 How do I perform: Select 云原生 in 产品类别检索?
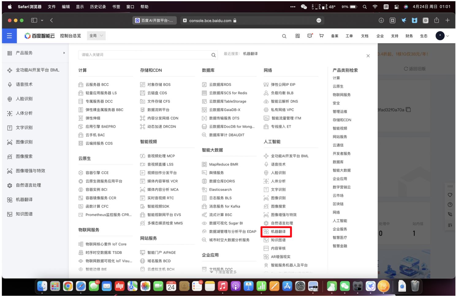(x=338, y=87)
